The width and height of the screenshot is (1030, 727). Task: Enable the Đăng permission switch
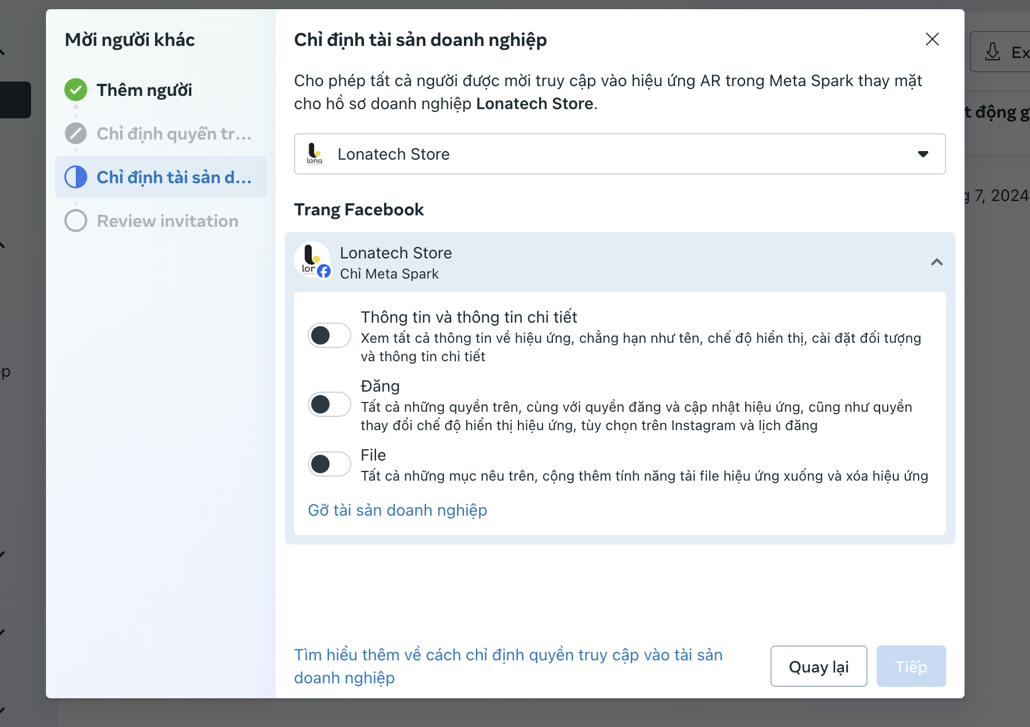point(330,404)
